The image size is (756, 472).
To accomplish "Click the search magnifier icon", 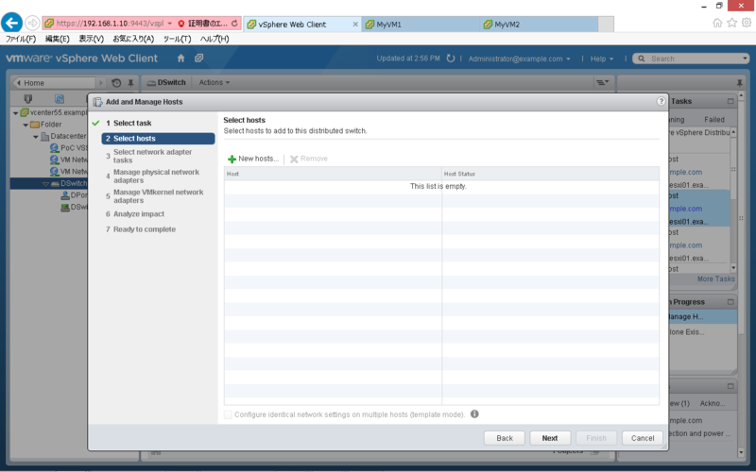I will point(642,59).
